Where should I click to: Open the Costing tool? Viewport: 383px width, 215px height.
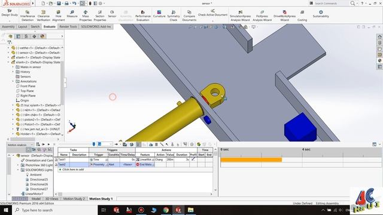tap(302, 16)
